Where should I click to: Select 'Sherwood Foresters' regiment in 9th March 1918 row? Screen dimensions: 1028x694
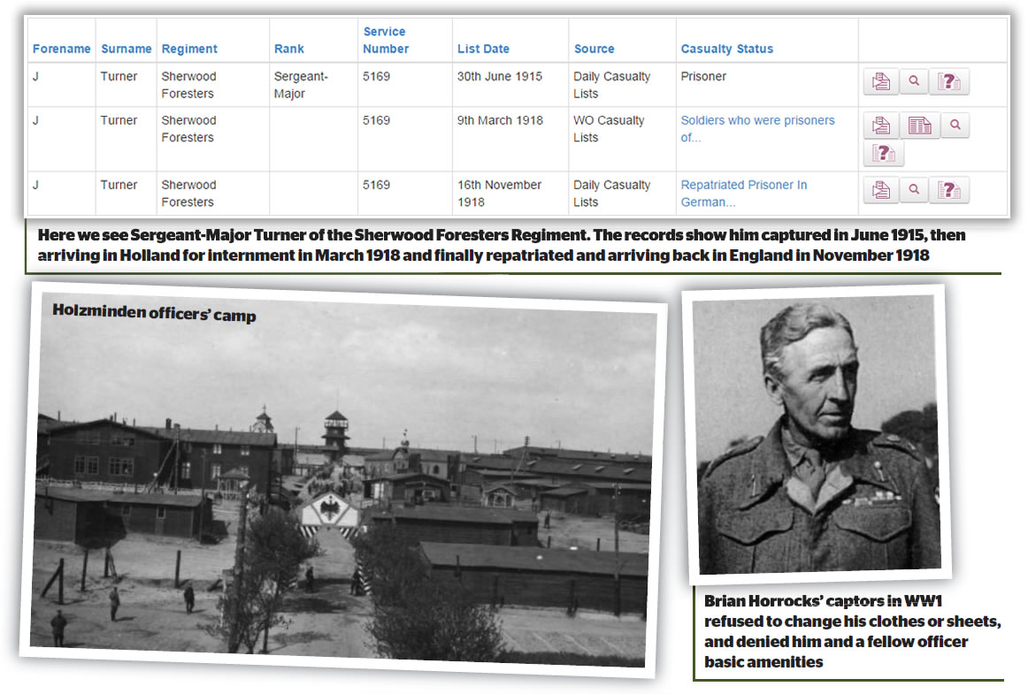(188, 128)
